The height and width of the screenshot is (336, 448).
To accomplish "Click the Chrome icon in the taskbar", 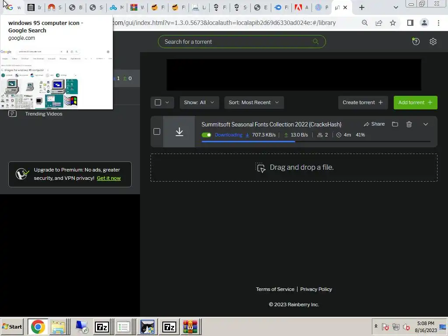I will click(x=38, y=327).
